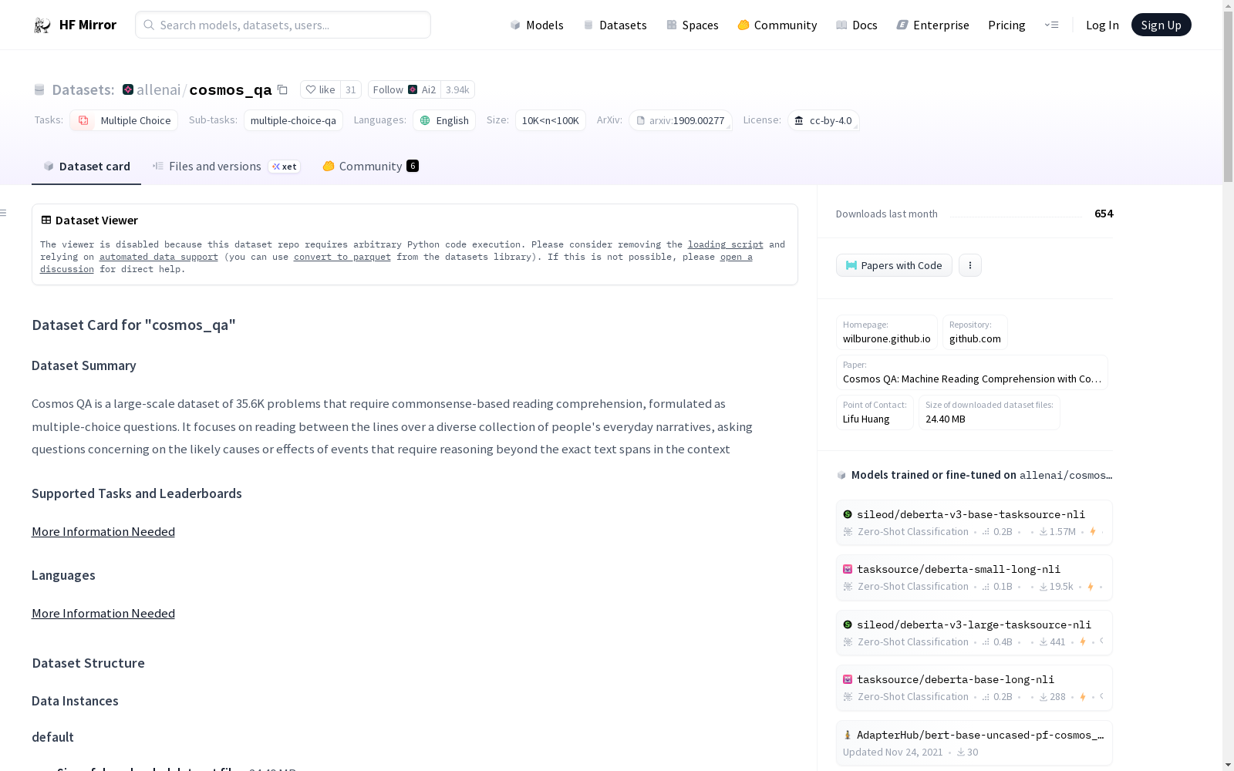
Task: Click the sileod/deberta-v3-base-tasksource-nli avatar icon
Action: click(848, 514)
